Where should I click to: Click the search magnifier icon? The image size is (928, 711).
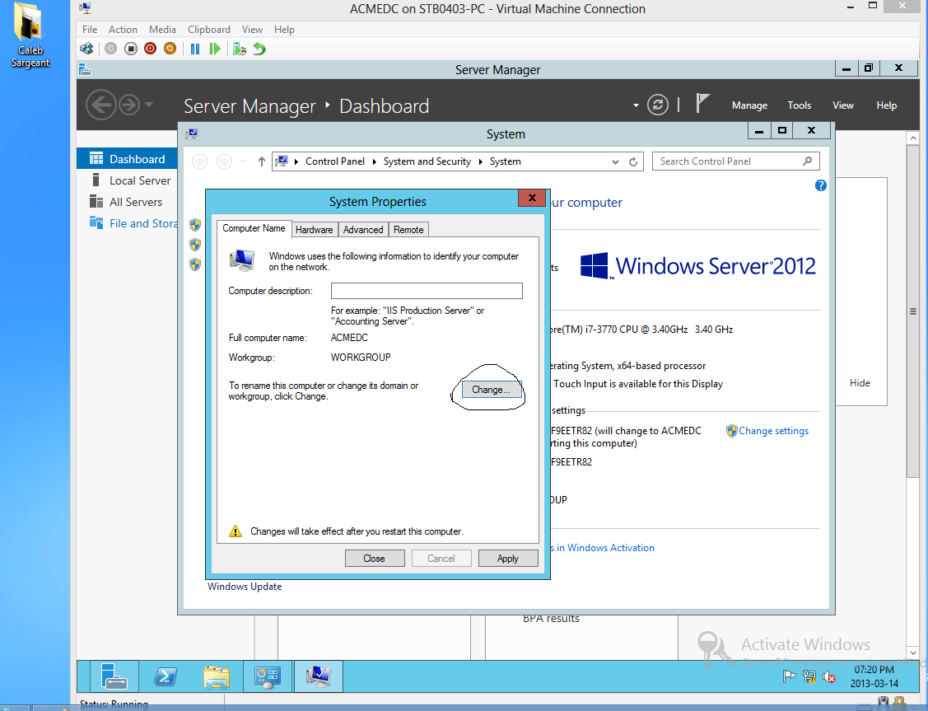coord(807,161)
